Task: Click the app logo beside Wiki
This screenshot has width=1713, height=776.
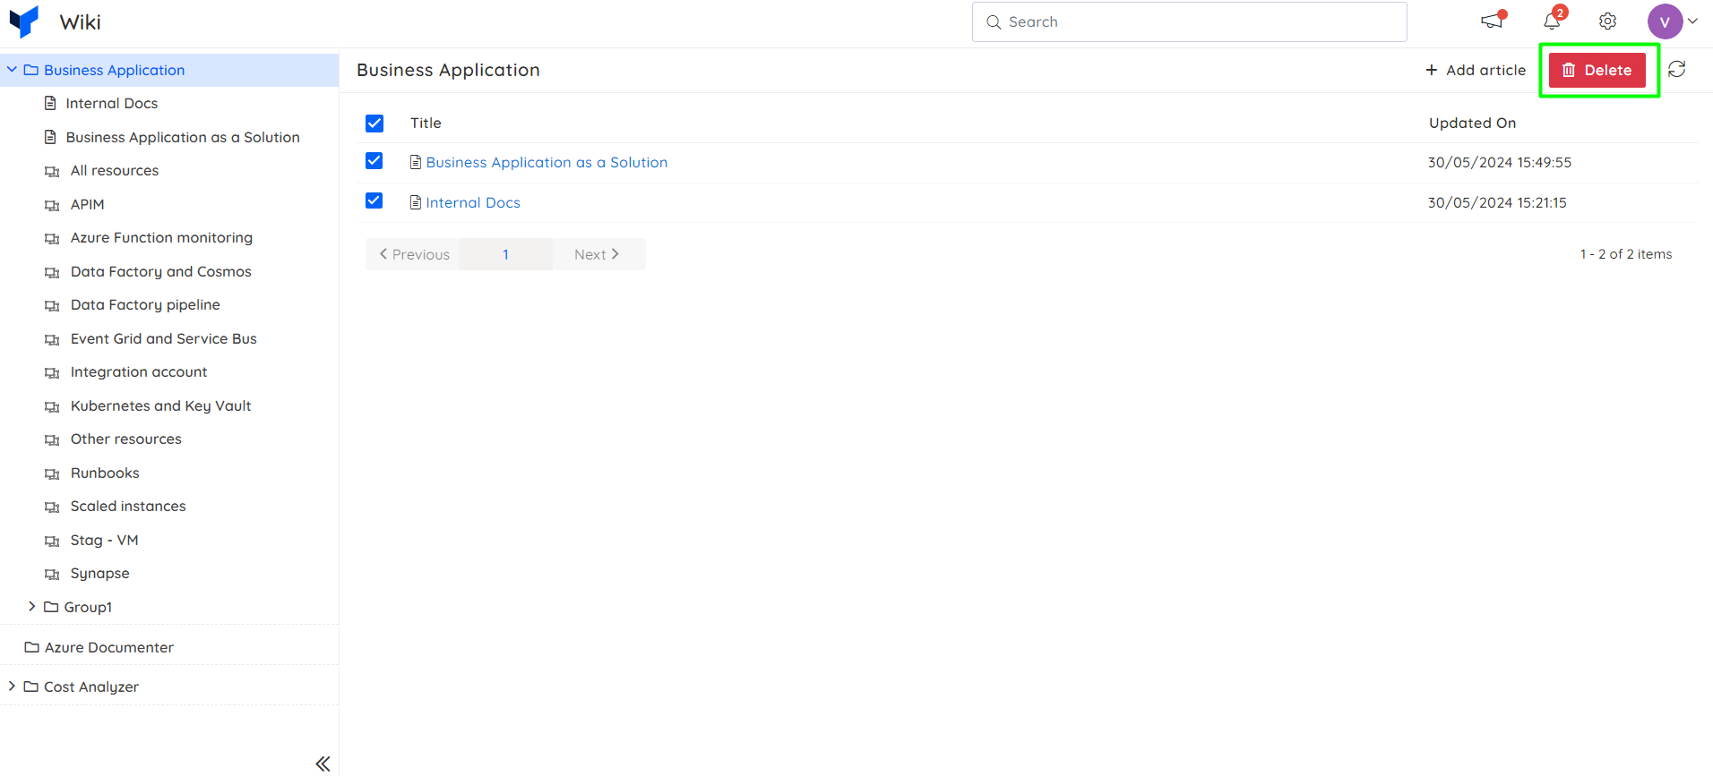Action: point(24,21)
